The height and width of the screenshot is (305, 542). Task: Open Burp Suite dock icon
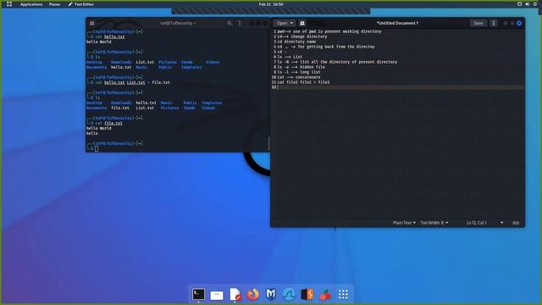(307, 295)
